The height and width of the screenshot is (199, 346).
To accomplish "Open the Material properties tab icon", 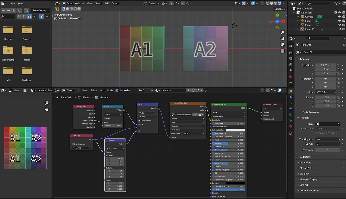I will [291, 126].
